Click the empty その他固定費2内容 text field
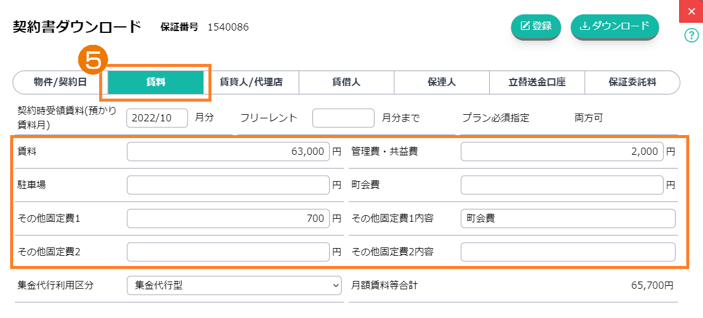Image resolution: width=703 pixels, height=318 pixels. 568,252
